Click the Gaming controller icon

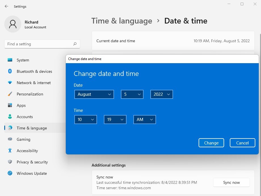[x=10, y=139]
